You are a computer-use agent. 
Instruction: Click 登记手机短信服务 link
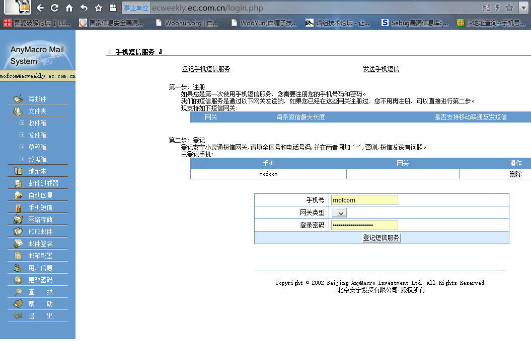(x=206, y=69)
